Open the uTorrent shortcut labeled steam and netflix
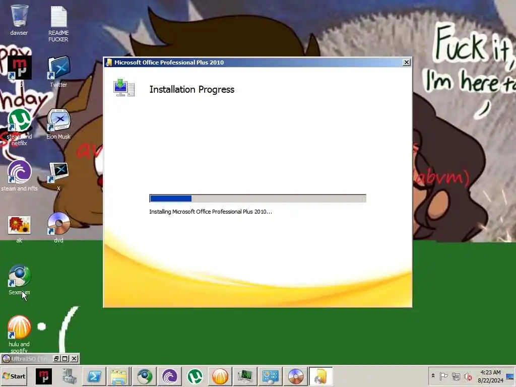The height and width of the screenshot is (387, 516). [x=19, y=120]
